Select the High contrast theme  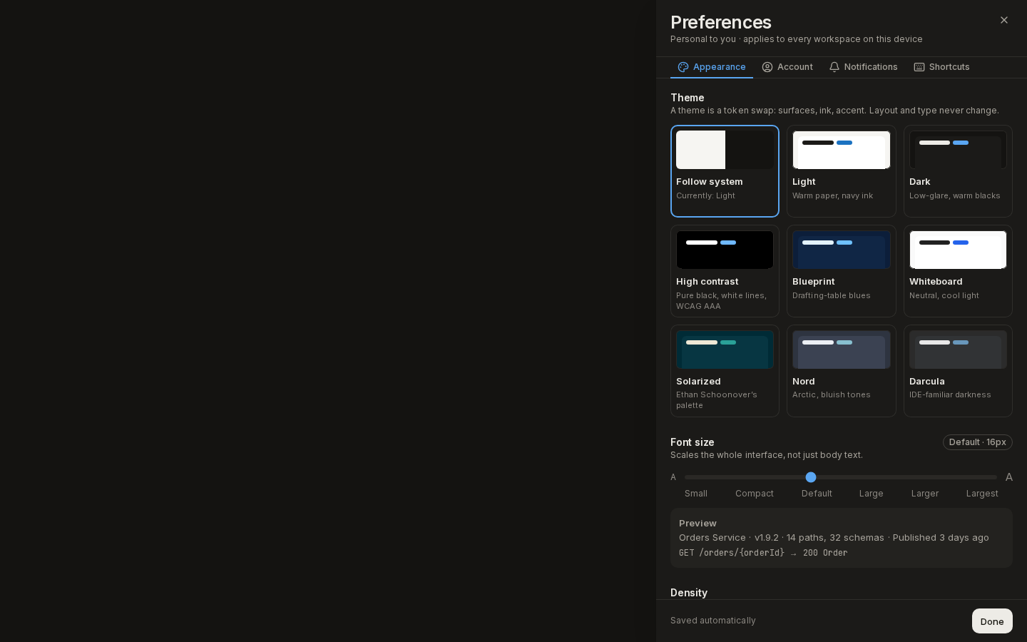(725, 271)
